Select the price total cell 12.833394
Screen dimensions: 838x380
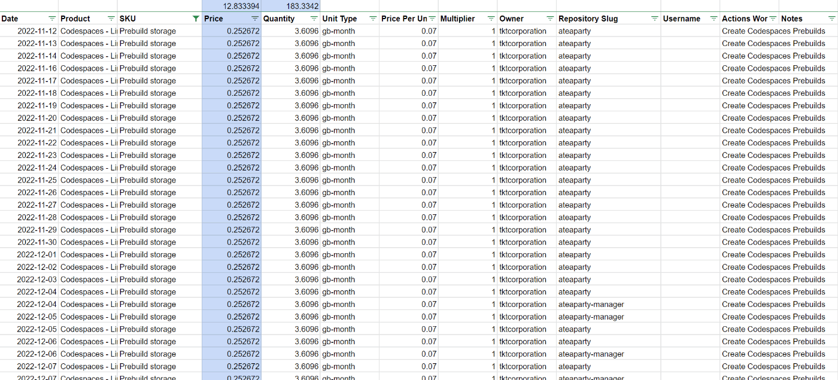tap(232, 6)
